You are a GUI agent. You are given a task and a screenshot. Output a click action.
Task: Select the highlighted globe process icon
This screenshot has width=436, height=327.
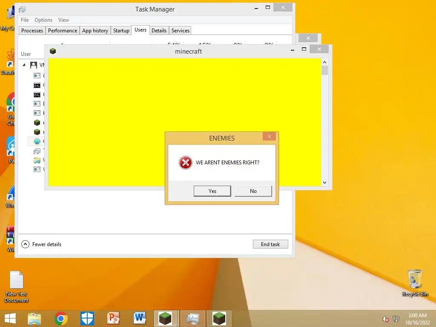point(37,141)
